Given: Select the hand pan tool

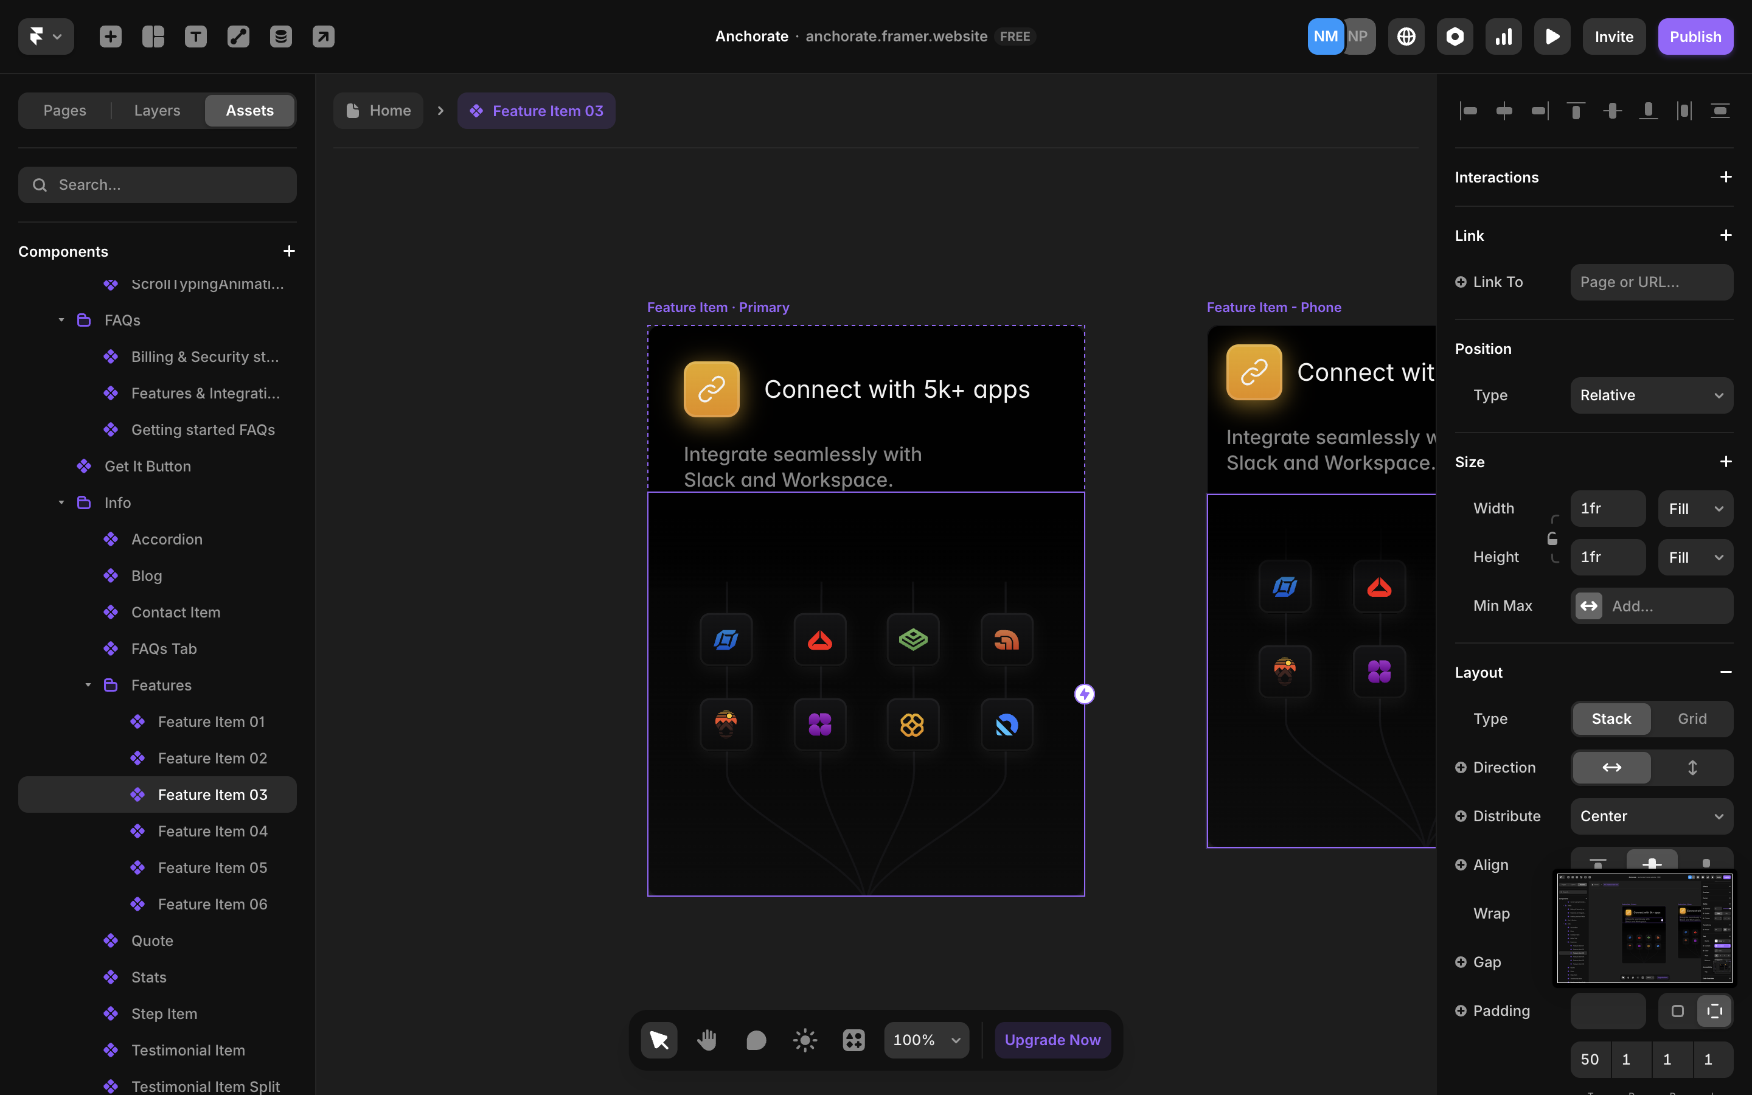Looking at the screenshot, I should 707,1039.
